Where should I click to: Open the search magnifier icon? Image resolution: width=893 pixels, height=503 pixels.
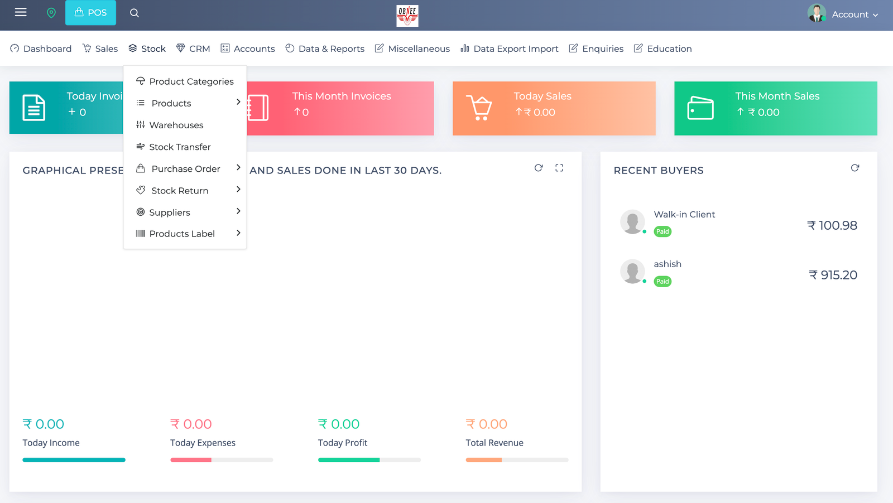click(135, 13)
